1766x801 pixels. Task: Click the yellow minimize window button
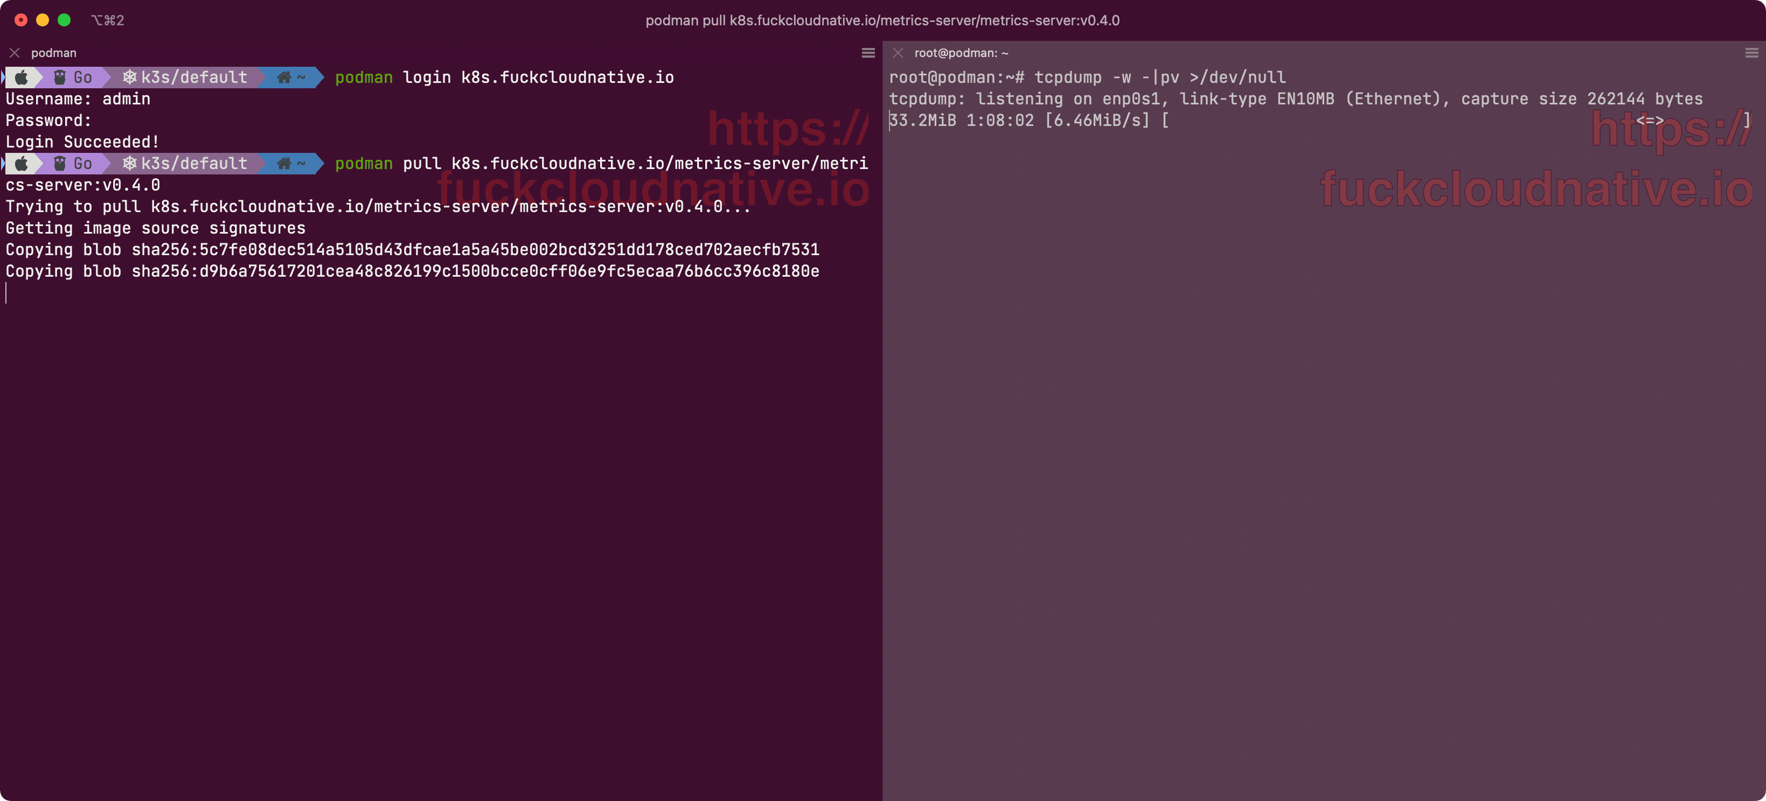click(x=43, y=20)
